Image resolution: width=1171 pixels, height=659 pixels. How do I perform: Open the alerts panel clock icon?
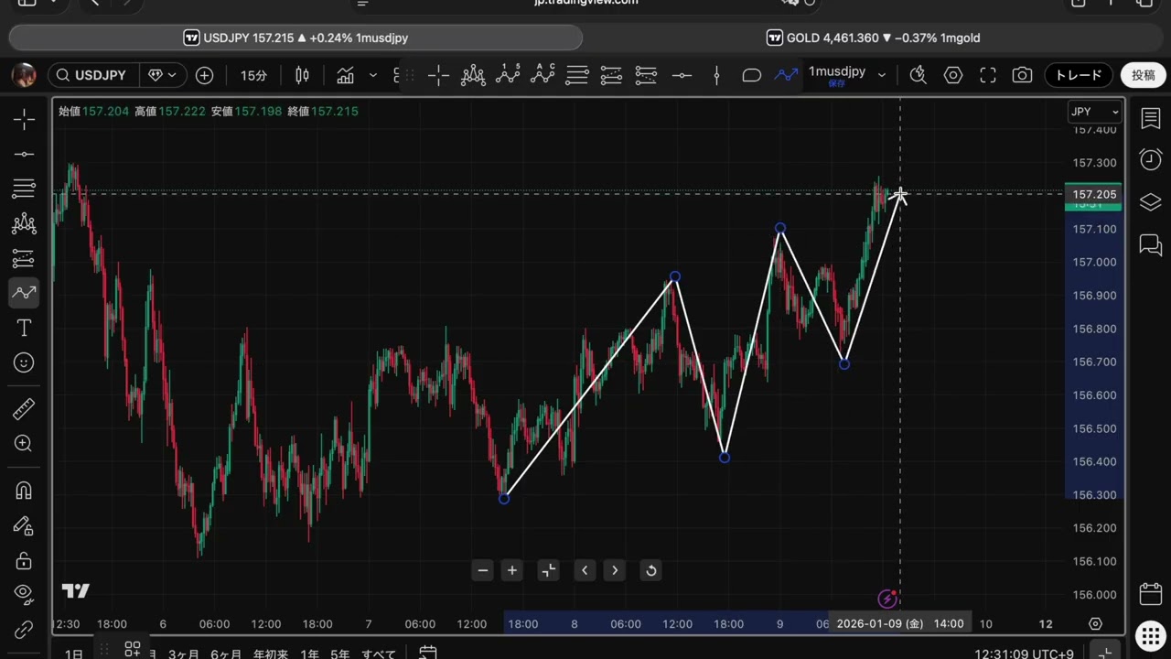coord(1150,159)
